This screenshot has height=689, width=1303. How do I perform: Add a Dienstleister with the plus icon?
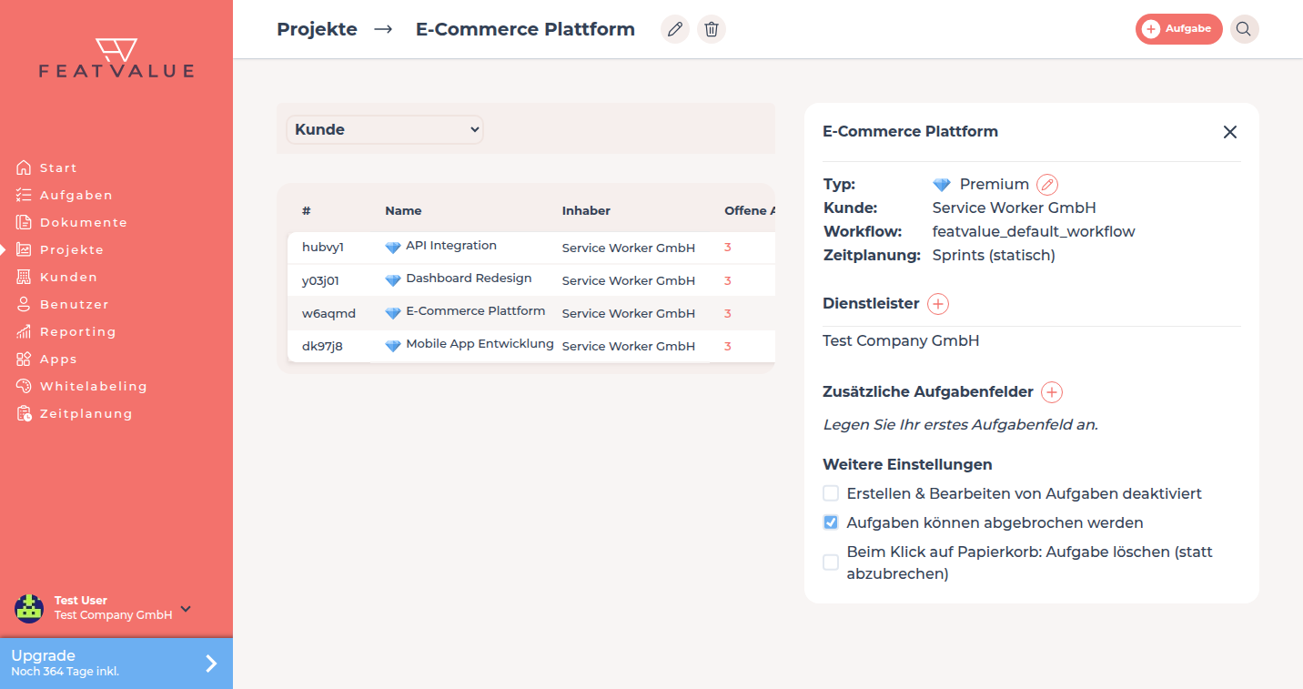pyautogui.click(x=938, y=304)
